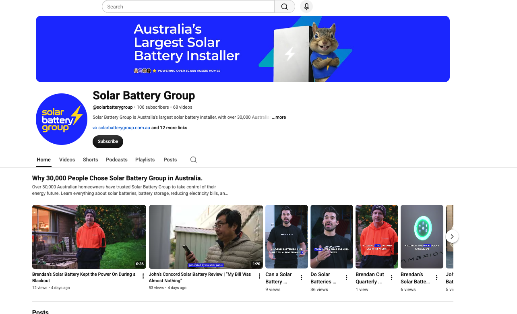Click the '6 views' count text
Image resolution: width=517 pixels, height=314 pixels.
408,289
